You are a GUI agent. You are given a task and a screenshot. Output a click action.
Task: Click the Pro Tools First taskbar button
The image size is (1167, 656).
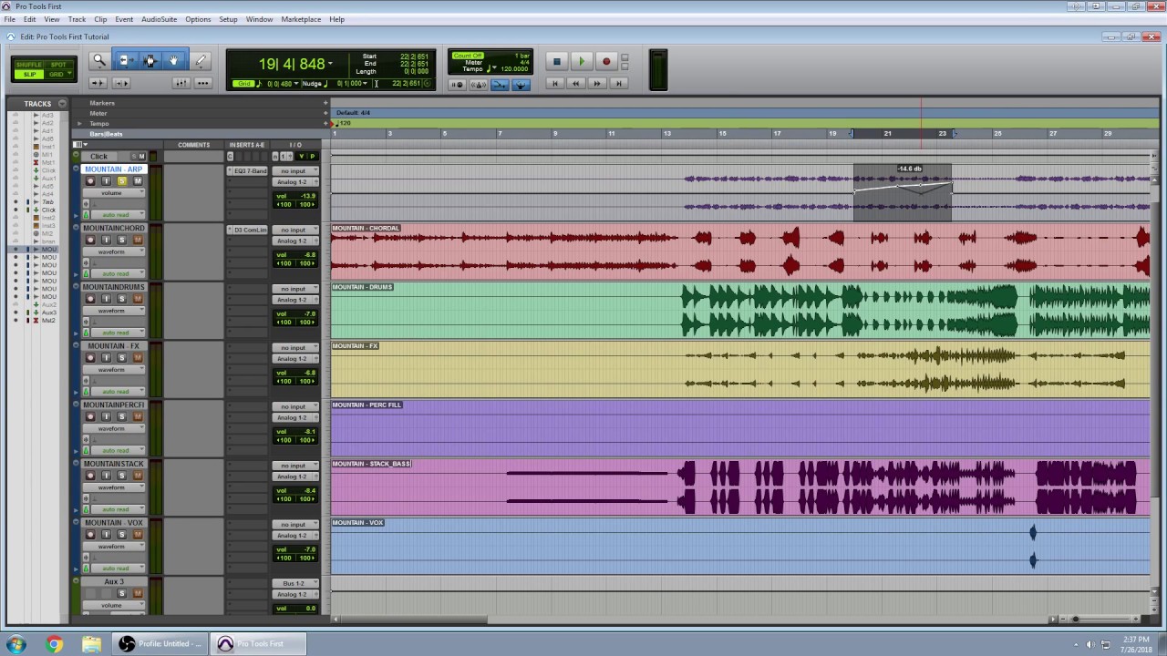tap(257, 644)
